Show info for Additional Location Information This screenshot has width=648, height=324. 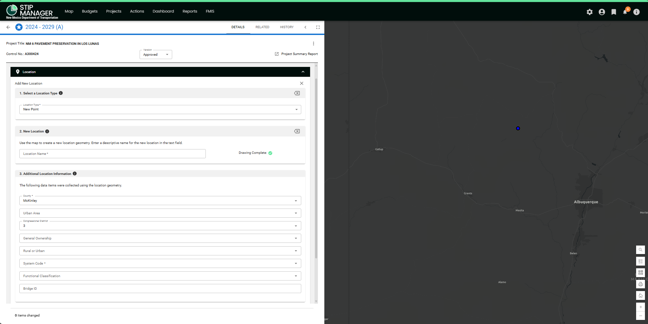75,174
